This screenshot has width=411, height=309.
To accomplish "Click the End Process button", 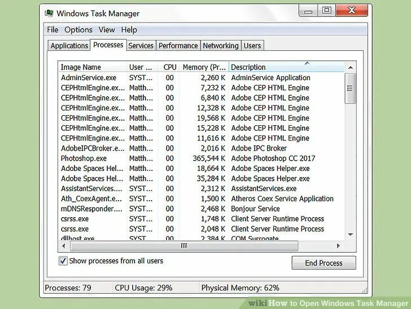I will point(323,263).
